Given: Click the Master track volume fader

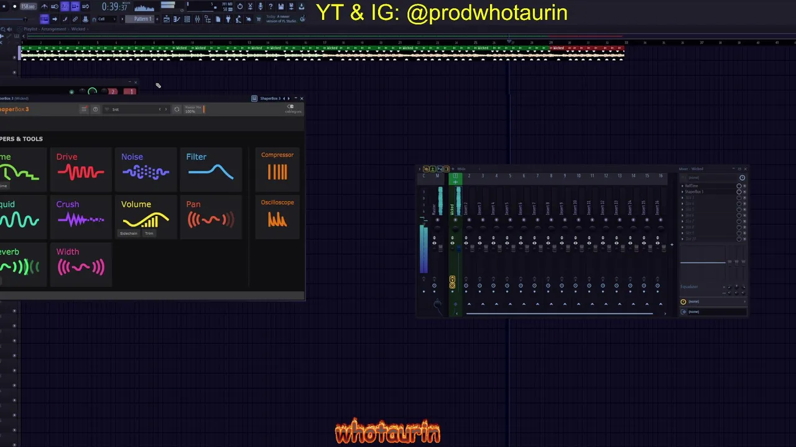Looking at the screenshot, I should (440, 248).
